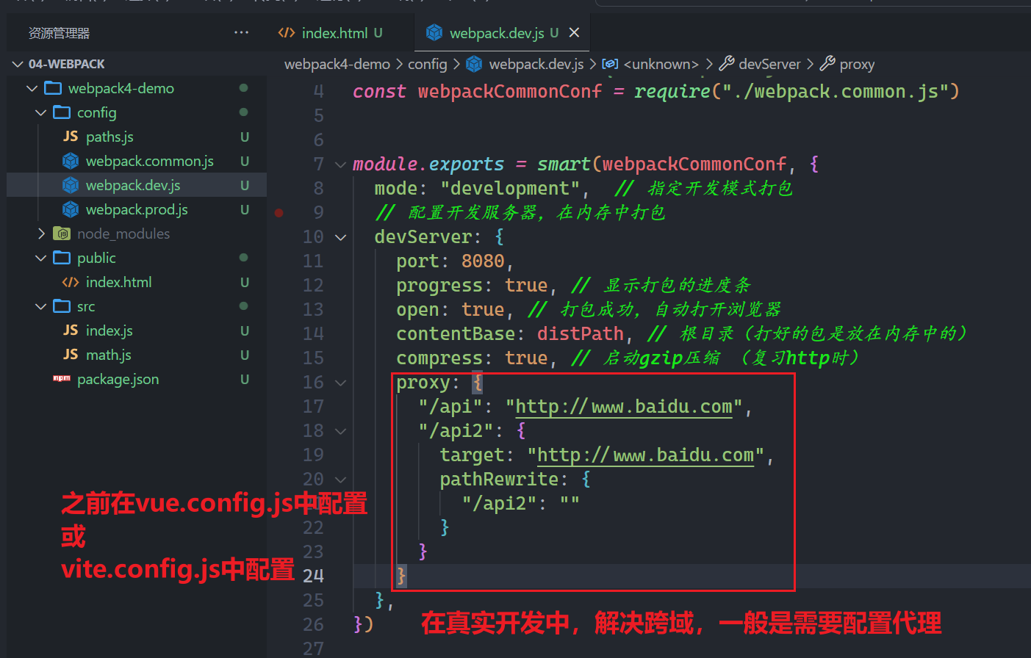Collapse the src folder chevron
Screen dimensions: 1031x658
pyautogui.click(x=40, y=306)
